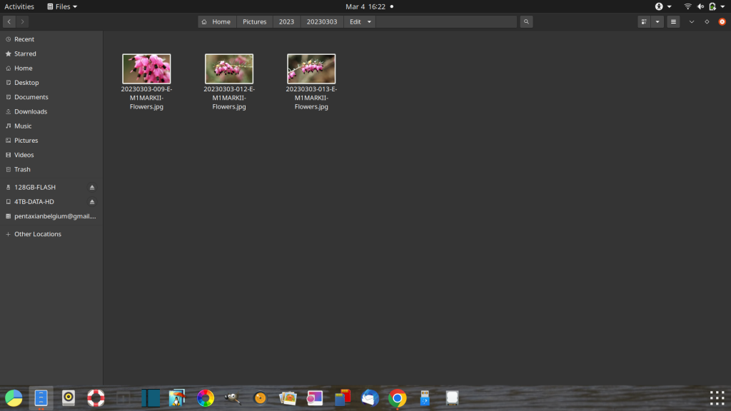Open Recent in the sidebar

(51, 39)
